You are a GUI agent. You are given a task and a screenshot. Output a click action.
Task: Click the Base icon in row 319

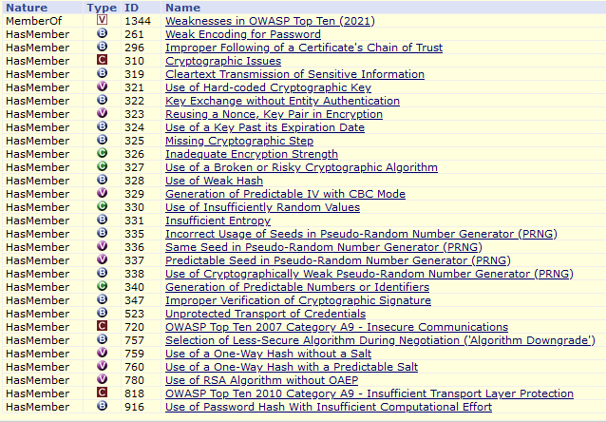pyautogui.click(x=102, y=73)
